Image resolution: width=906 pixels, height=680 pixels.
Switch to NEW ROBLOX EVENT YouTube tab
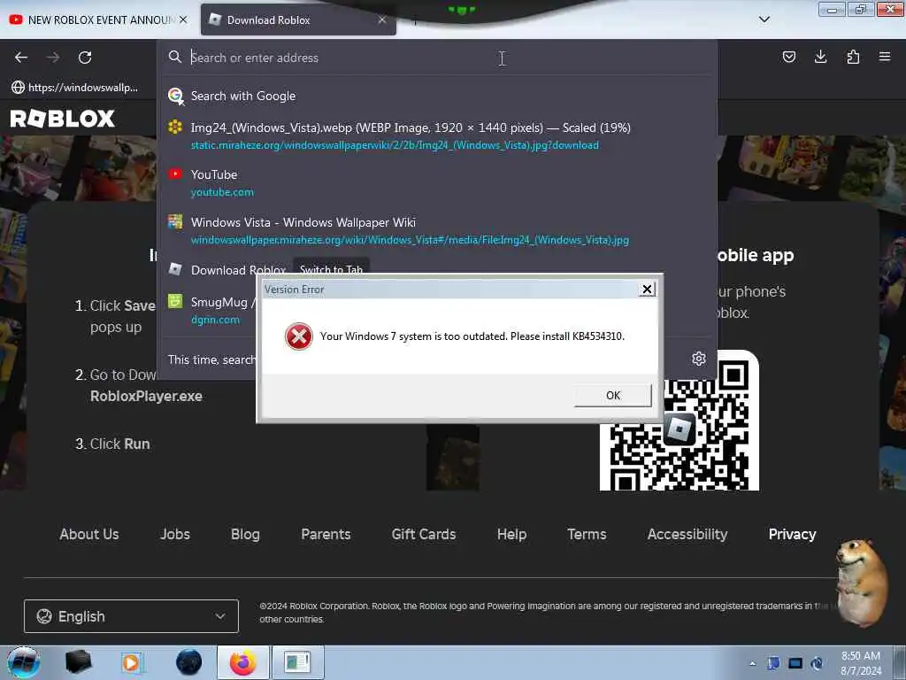[99, 19]
